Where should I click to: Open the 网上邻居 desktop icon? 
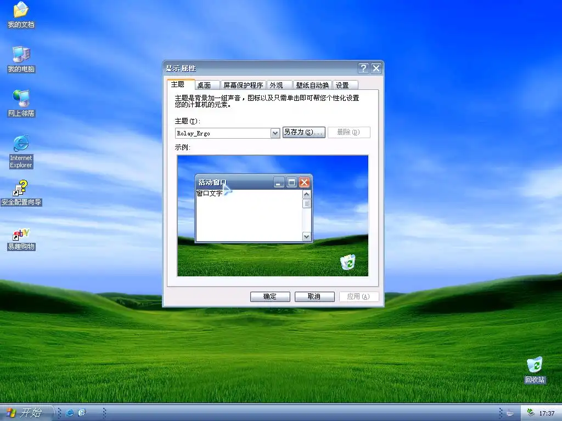coord(21,104)
